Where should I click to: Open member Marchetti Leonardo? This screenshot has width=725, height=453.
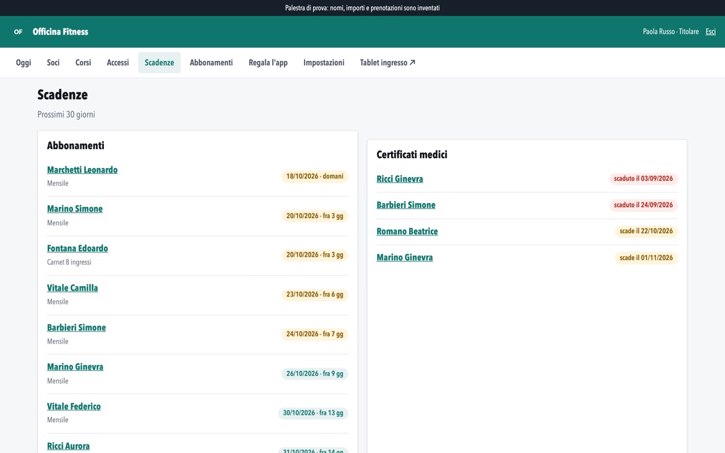click(82, 170)
